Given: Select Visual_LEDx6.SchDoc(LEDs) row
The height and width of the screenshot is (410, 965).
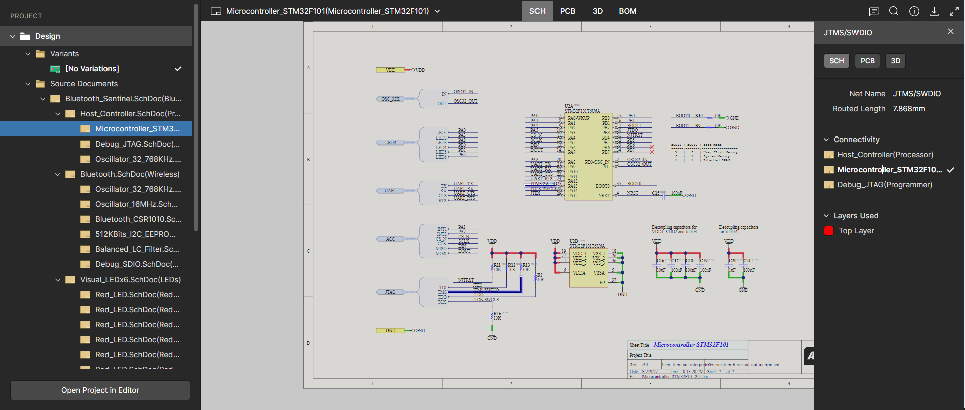Looking at the screenshot, I should tap(96, 280).
